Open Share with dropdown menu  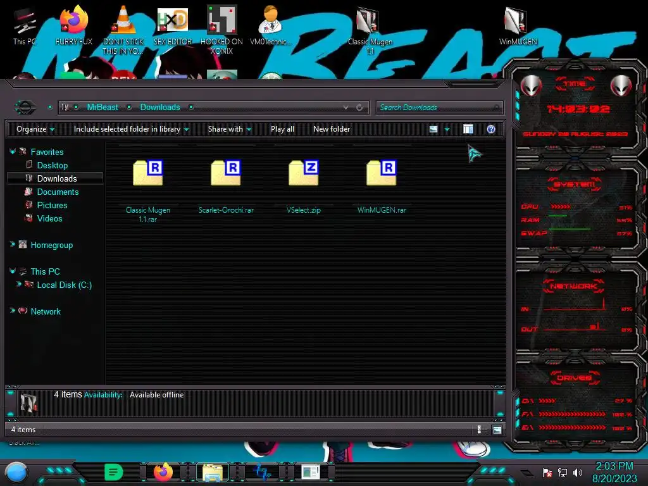pyautogui.click(x=230, y=129)
